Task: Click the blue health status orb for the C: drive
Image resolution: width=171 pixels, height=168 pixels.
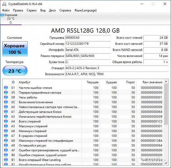Action: coord(2,15)
